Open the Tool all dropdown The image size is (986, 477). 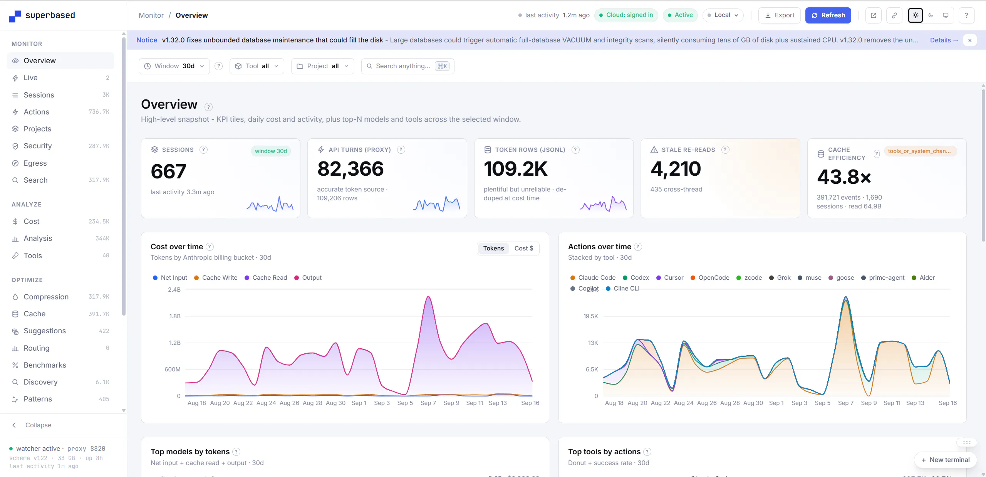257,66
